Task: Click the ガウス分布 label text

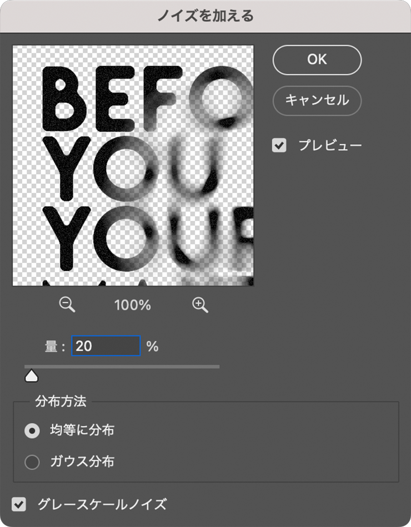Action: click(x=82, y=462)
